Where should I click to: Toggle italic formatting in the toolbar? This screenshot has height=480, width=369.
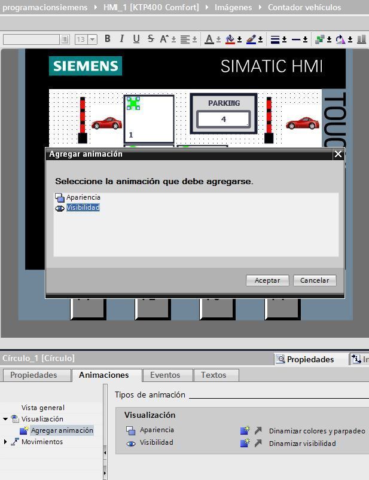(122, 39)
